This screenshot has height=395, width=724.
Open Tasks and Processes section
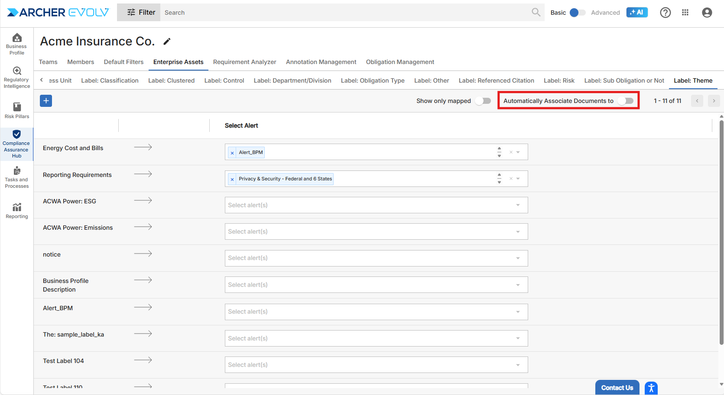(16, 177)
